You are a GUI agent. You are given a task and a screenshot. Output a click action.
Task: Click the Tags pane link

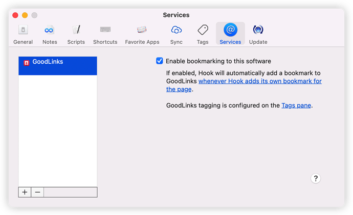[x=296, y=105]
